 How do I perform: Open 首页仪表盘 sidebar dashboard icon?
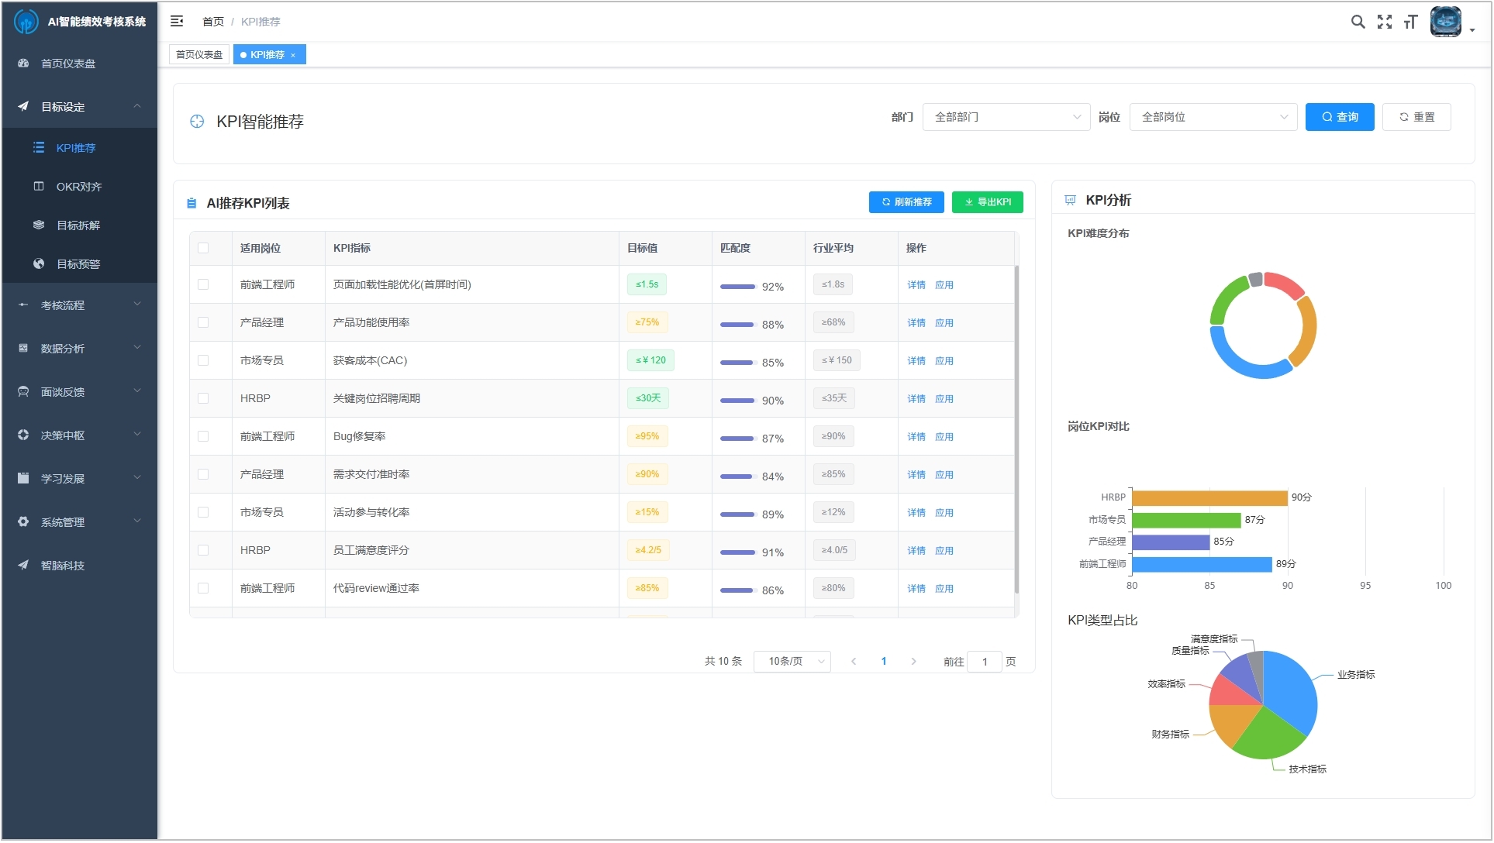pyautogui.click(x=24, y=64)
